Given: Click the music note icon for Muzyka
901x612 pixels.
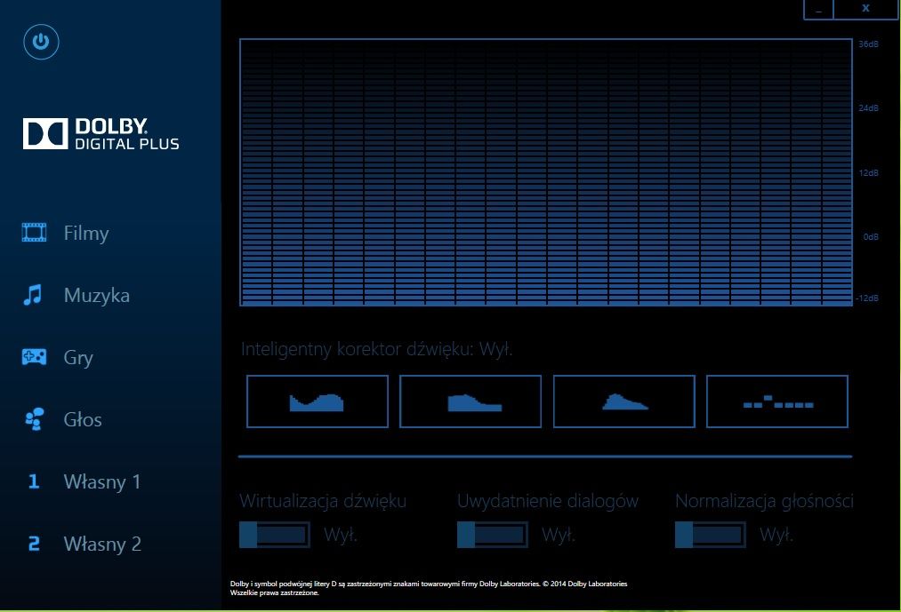Looking at the screenshot, I should [33, 295].
